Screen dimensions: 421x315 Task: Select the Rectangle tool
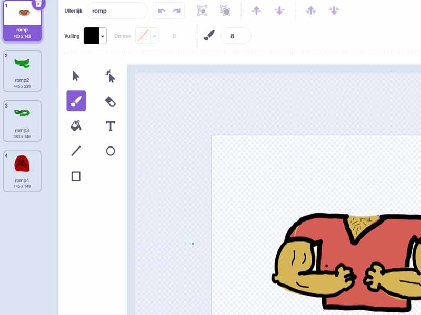click(x=76, y=176)
